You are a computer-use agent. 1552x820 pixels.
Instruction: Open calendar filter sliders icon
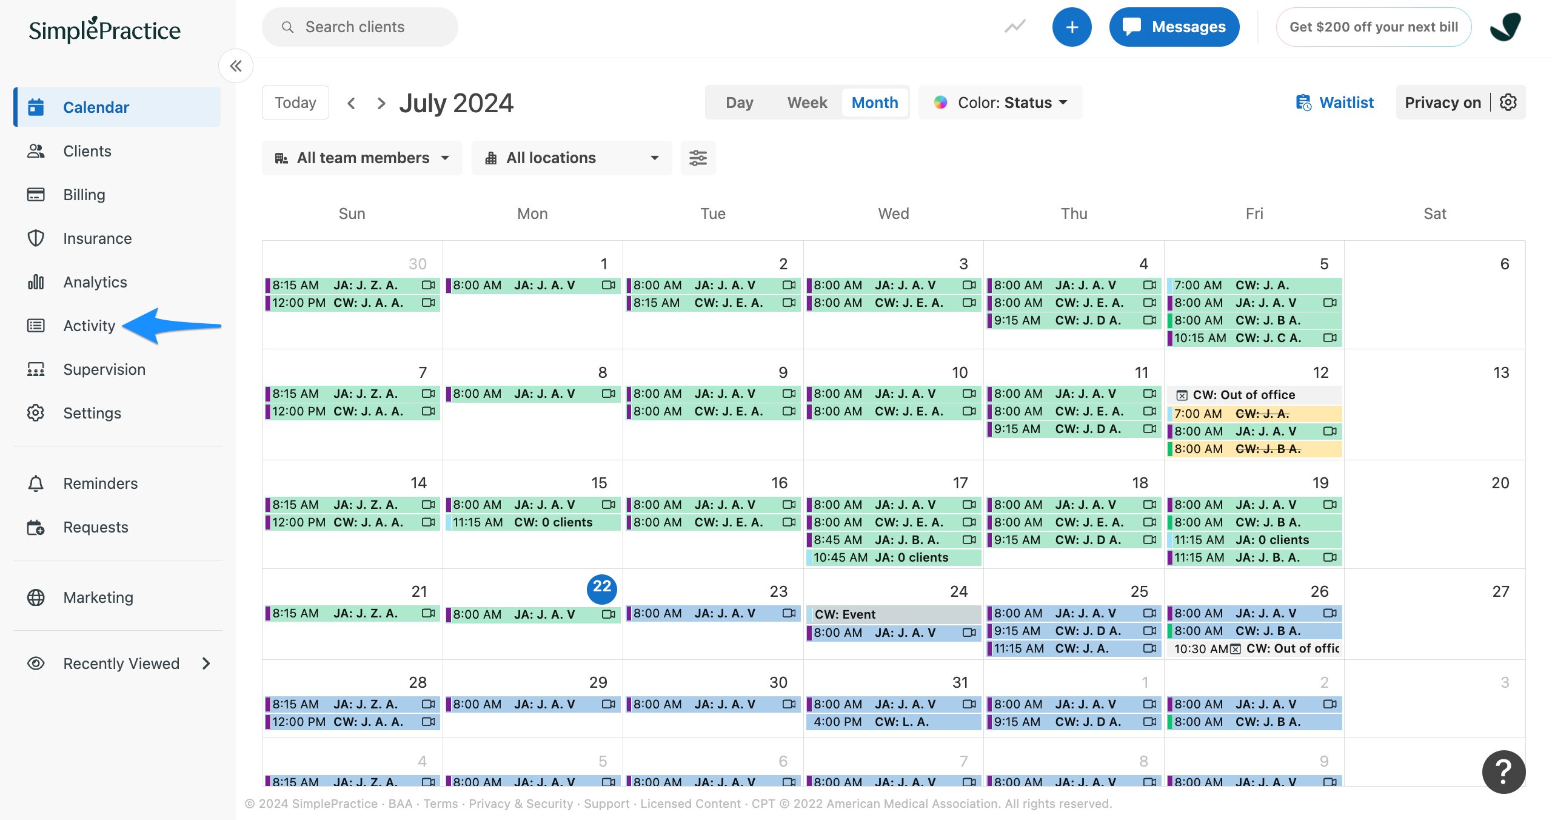point(698,158)
